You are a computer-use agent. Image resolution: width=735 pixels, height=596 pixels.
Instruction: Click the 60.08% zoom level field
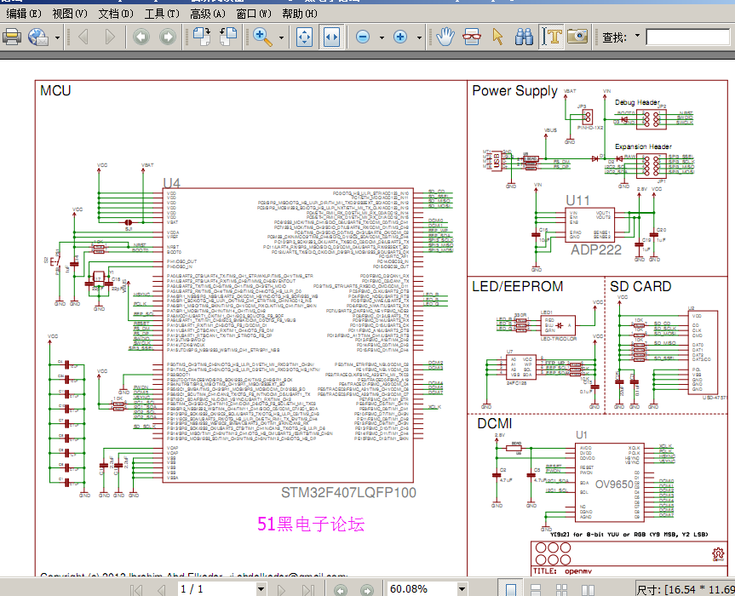point(421,589)
